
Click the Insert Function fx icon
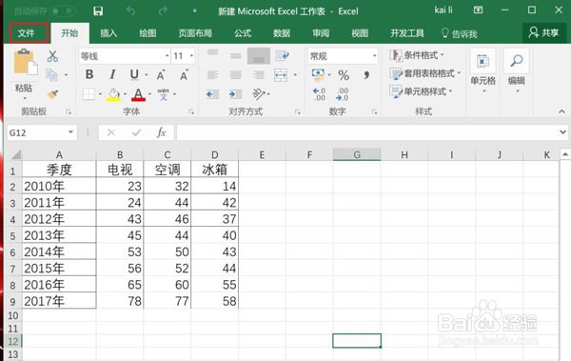tap(162, 132)
